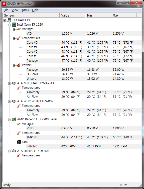Click the CPU Temperatures thermometer icon
This screenshot has height=189, width=144.
(x=19, y=38)
